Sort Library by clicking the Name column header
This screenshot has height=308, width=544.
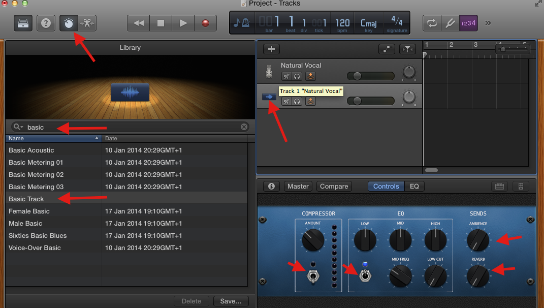[x=15, y=138]
